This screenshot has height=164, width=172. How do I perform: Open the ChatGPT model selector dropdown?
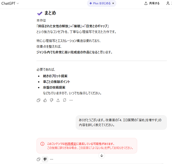[10, 3]
